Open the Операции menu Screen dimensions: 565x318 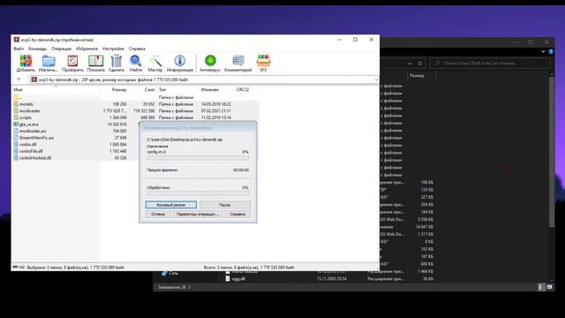61,49
